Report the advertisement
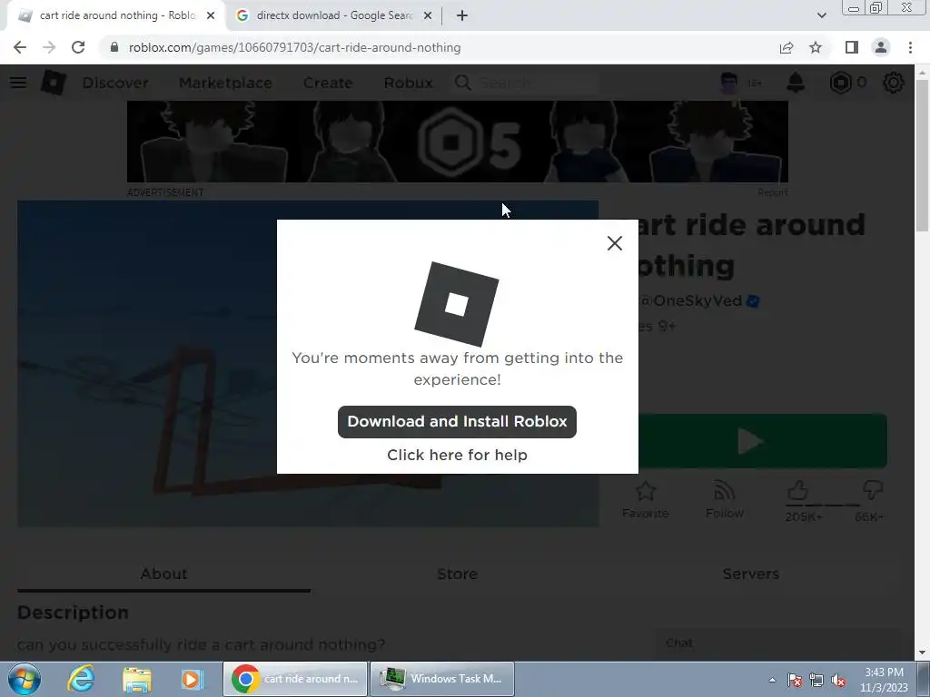This screenshot has height=697, width=930. (x=772, y=192)
